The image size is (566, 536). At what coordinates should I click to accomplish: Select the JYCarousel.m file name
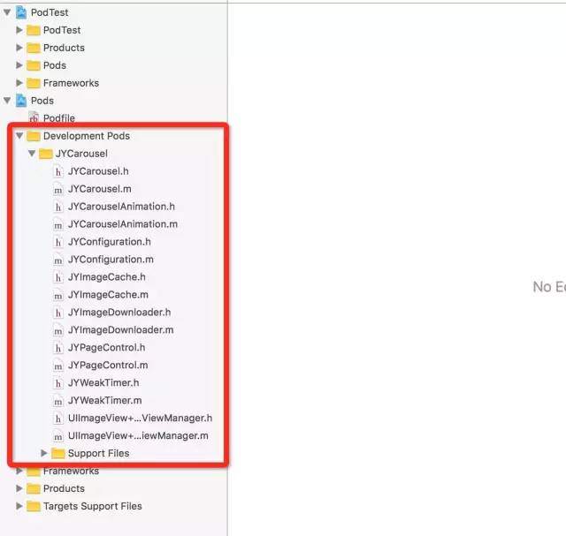coord(100,189)
